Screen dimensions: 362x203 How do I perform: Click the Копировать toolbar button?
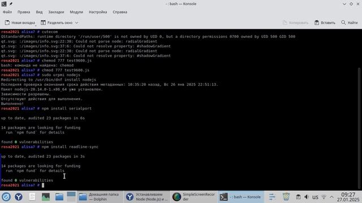(295, 23)
